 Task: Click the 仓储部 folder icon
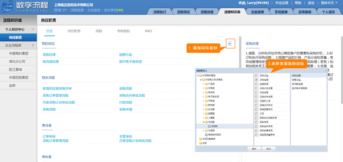click(x=206, y=131)
